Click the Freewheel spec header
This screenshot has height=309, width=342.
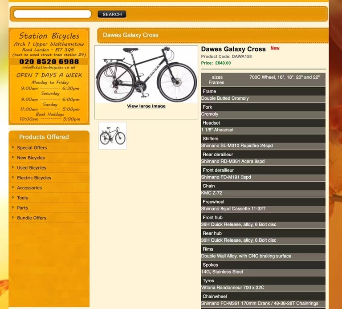pyautogui.click(x=263, y=202)
